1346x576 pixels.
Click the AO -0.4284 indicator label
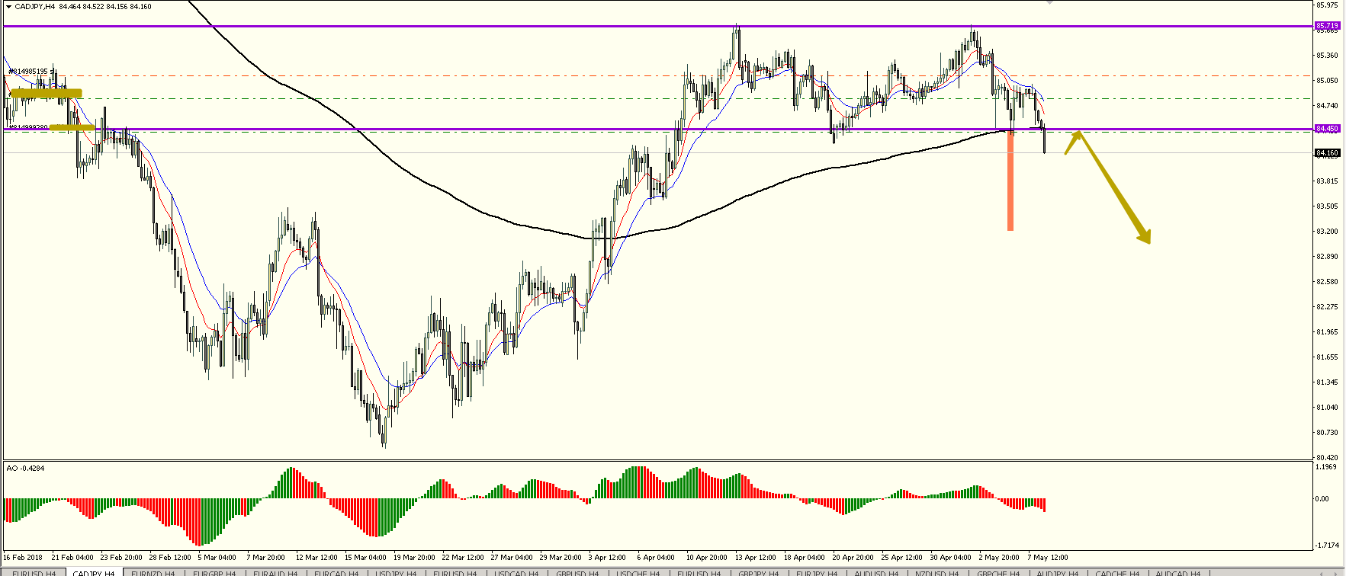[25, 468]
